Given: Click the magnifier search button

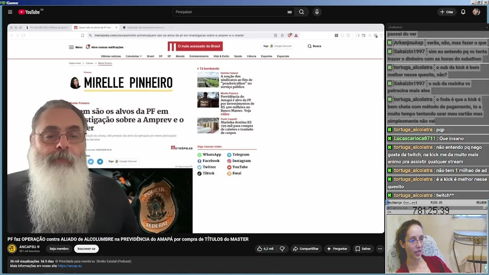Looking at the screenshot, I should pos(301,12).
